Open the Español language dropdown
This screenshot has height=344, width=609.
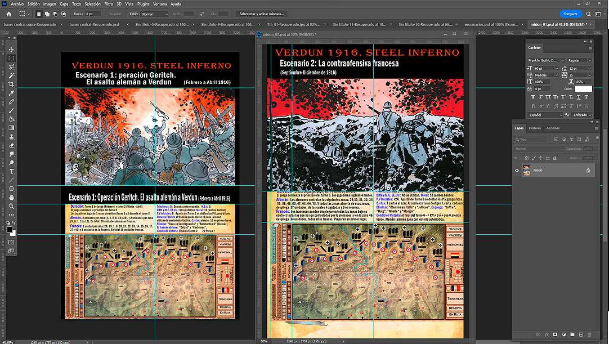[545, 115]
